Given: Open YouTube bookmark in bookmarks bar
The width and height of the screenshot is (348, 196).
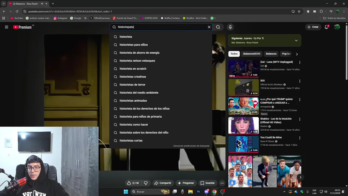Looking at the screenshot, I should pyautogui.click(x=16, y=18).
